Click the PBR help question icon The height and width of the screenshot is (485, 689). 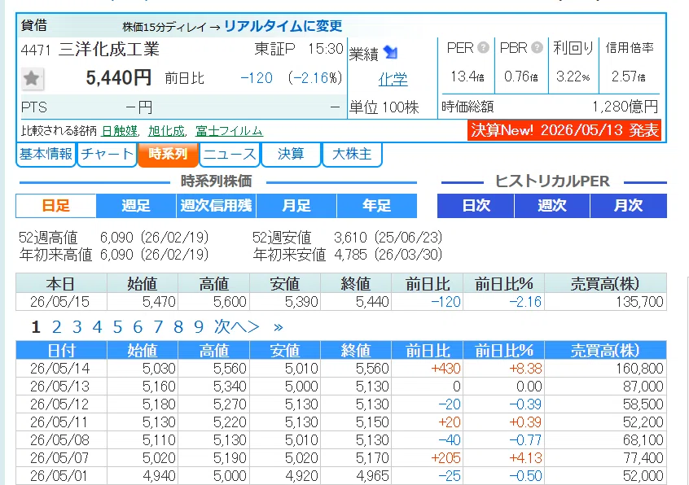click(x=537, y=47)
